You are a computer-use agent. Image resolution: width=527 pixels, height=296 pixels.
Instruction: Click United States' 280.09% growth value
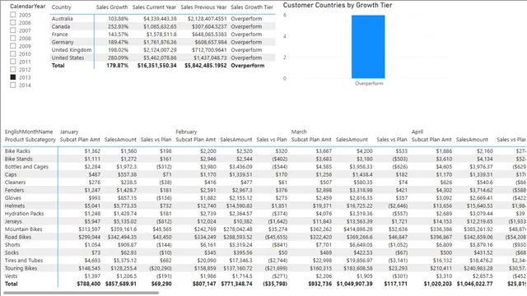point(118,58)
